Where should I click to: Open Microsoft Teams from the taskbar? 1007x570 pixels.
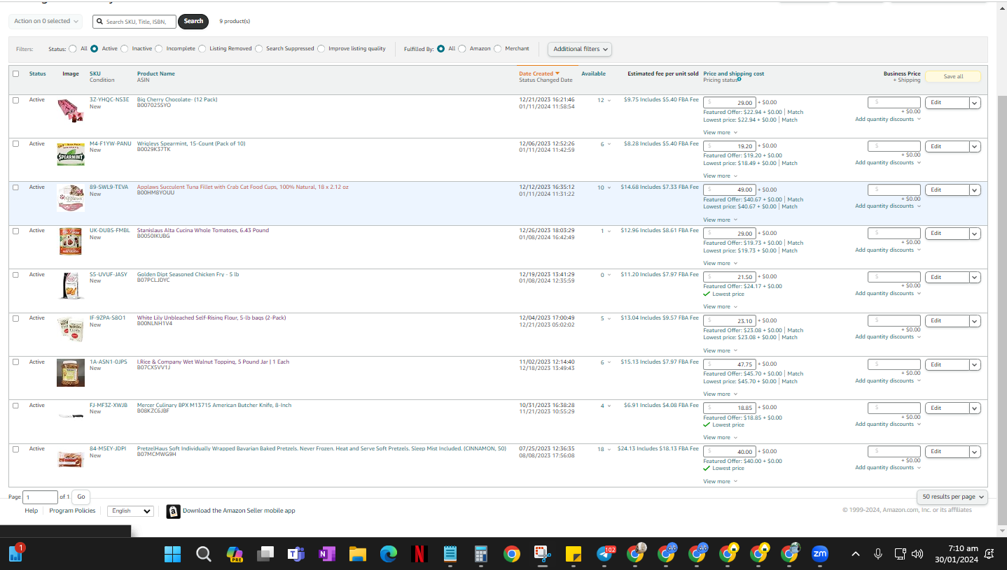tap(296, 555)
